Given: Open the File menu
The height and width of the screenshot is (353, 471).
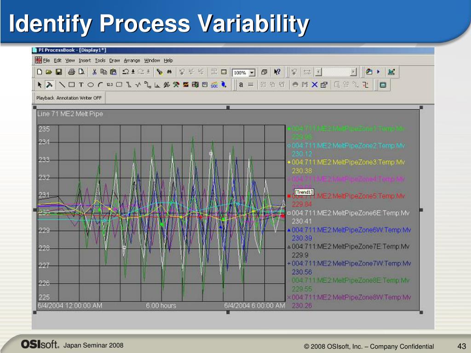Looking at the screenshot, I should (46, 61).
